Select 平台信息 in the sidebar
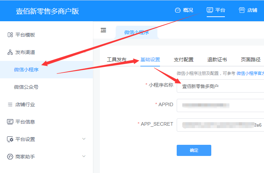Image resolution: width=264 pixels, height=173 pixels. (x=46, y=122)
